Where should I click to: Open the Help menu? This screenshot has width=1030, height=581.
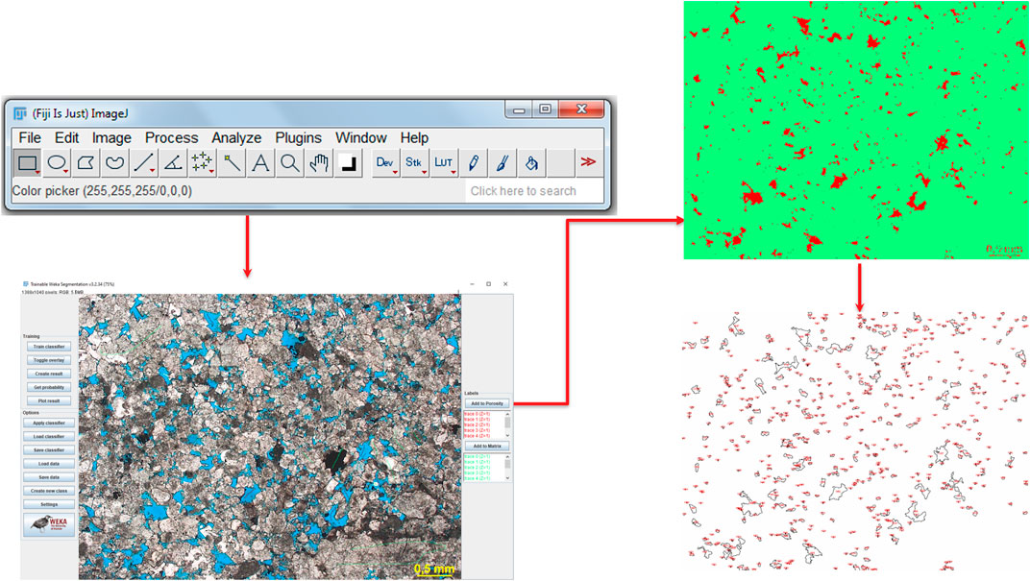pos(414,138)
